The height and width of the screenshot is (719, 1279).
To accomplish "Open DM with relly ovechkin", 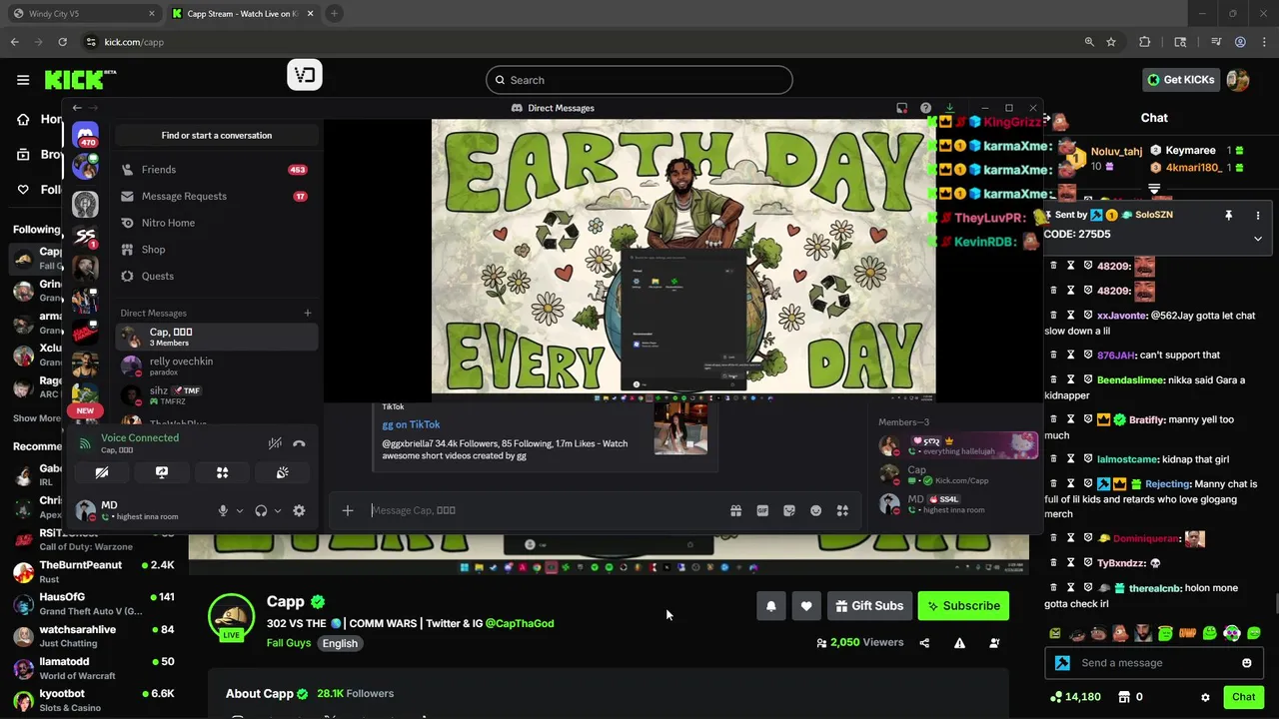I will coord(217,366).
